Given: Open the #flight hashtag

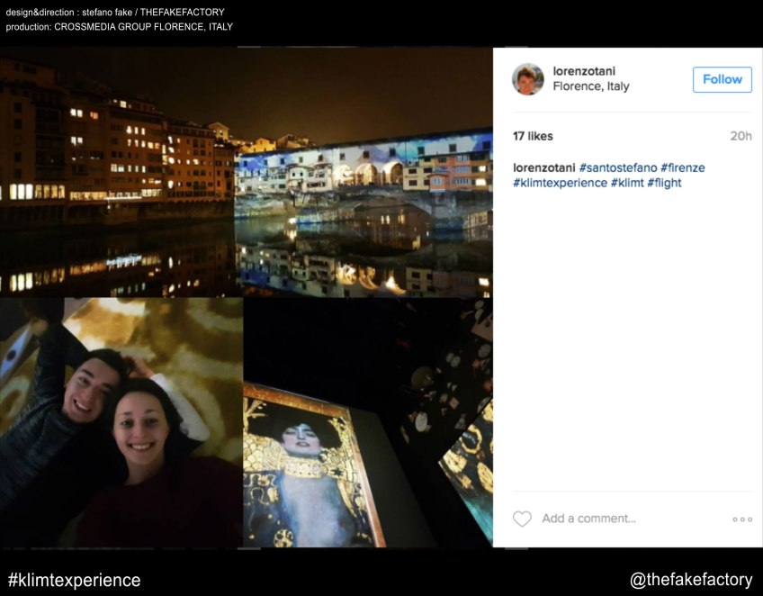Looking at the screenshot, I should pyautogui.click(x=664, y=183).
